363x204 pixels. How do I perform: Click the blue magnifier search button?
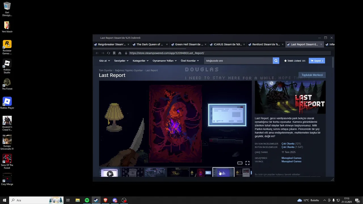pyautogui.click(x=276, y=61)
